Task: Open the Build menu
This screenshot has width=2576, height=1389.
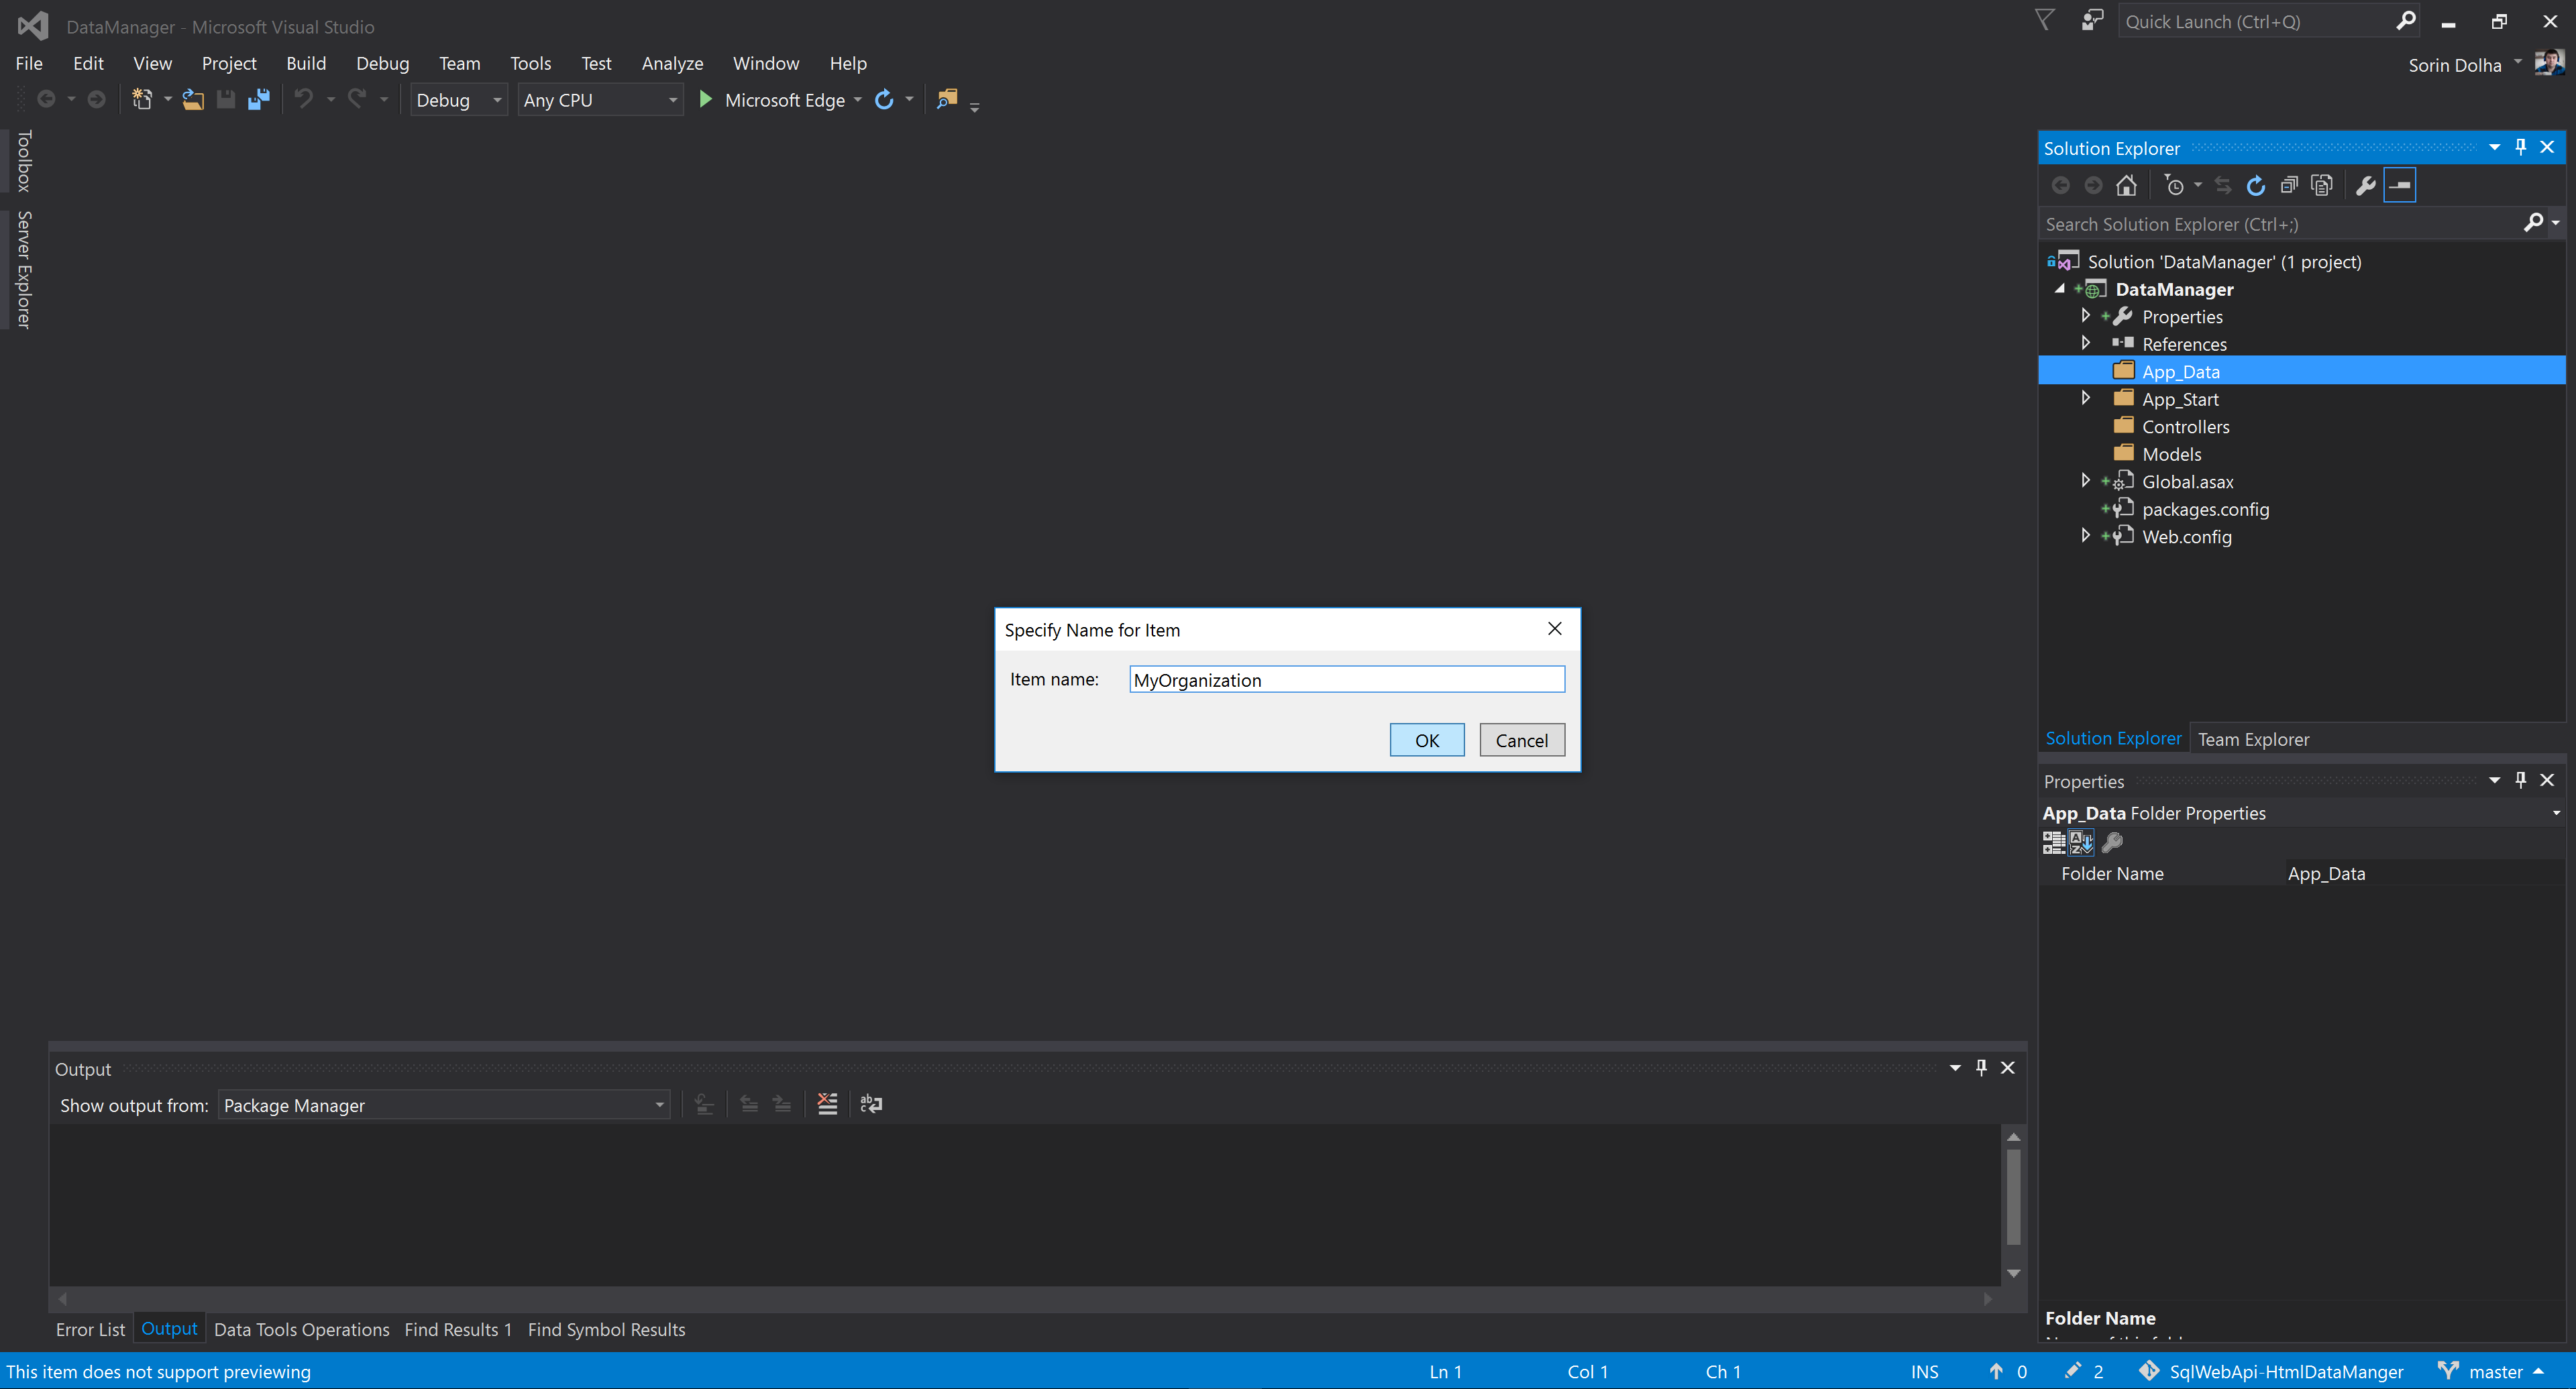Action: (x=305, y=63)
